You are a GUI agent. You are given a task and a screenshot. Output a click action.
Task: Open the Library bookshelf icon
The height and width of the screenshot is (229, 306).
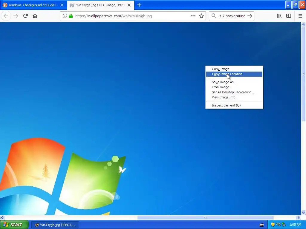point(279,16)
